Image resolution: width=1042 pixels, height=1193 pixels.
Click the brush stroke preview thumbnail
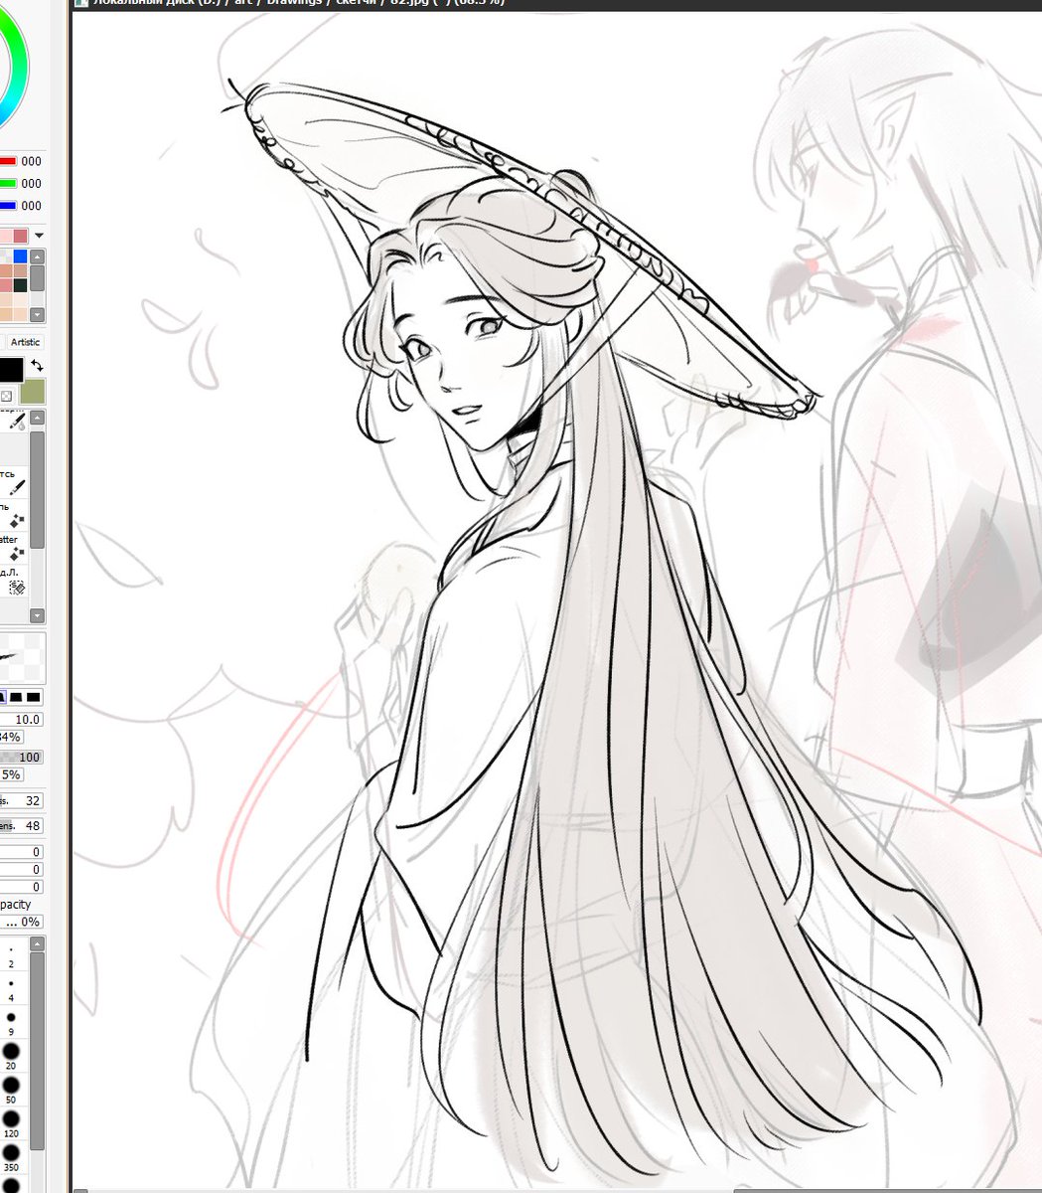pyautogui.click(x=22, y=656)
